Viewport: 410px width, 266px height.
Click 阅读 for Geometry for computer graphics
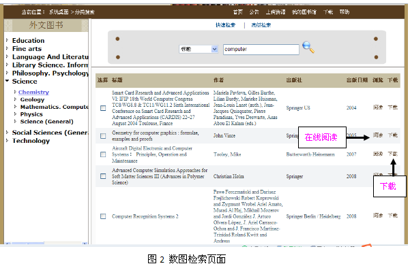[378, 135]
